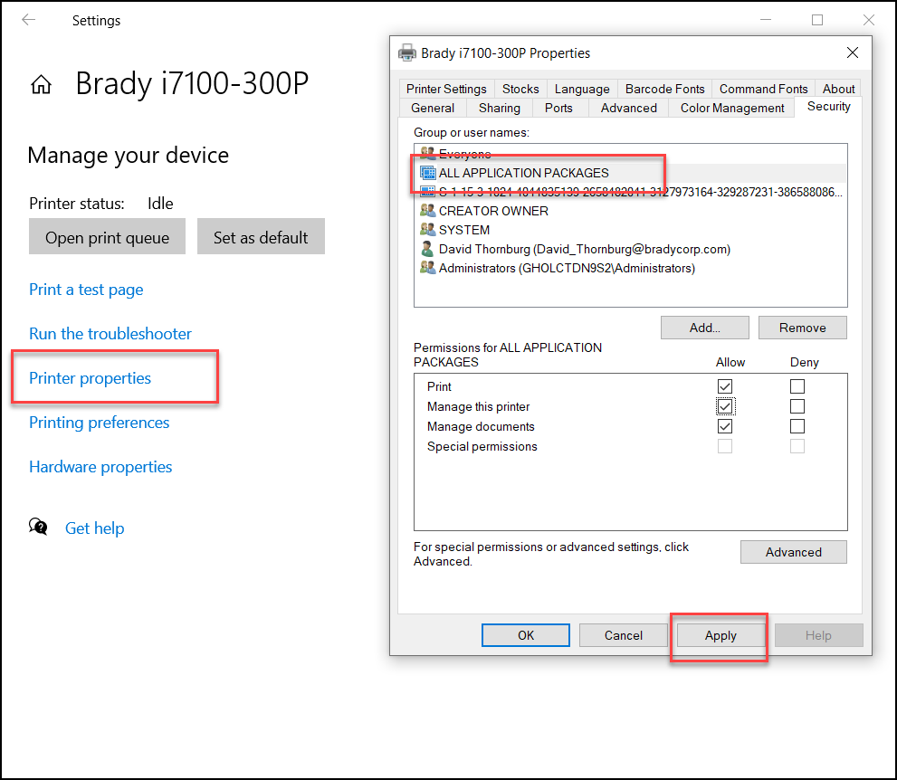Click the Administrators group icon
Screen dimensions: 897x780
428,268
